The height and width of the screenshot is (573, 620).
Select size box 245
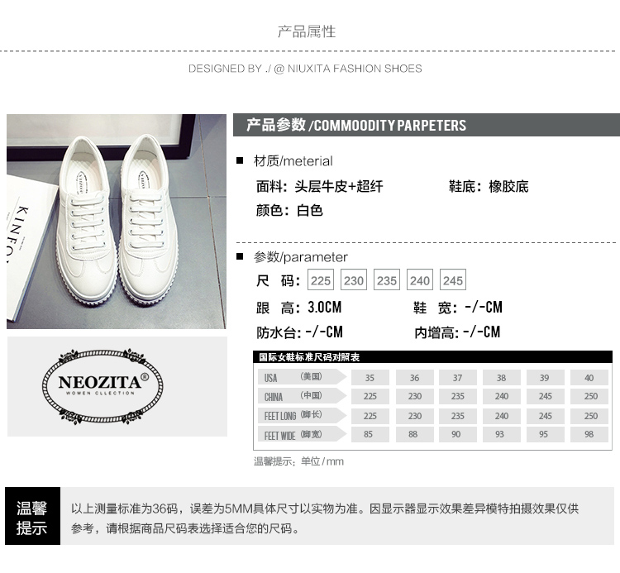453,280
